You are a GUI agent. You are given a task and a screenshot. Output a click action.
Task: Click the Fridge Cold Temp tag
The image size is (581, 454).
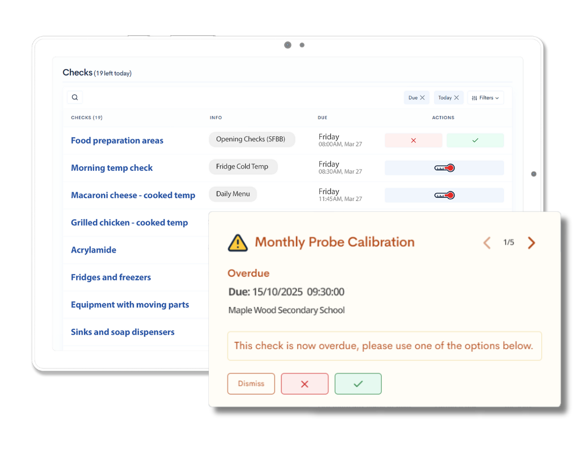point(243,167)
